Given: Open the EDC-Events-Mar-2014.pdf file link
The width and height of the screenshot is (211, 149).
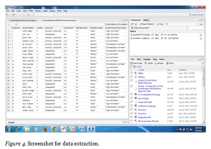Looking at the screenshot, I should point(148,121).
